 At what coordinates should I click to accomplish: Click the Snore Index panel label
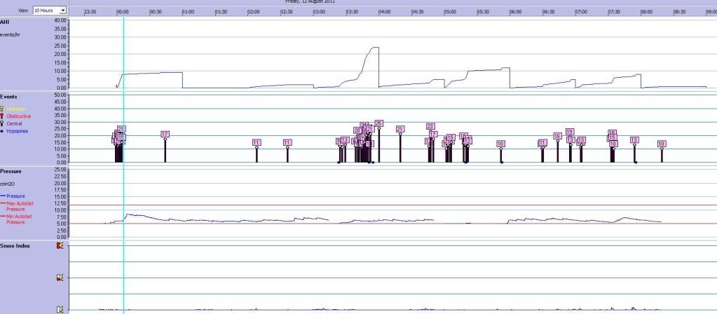[15, 246]
